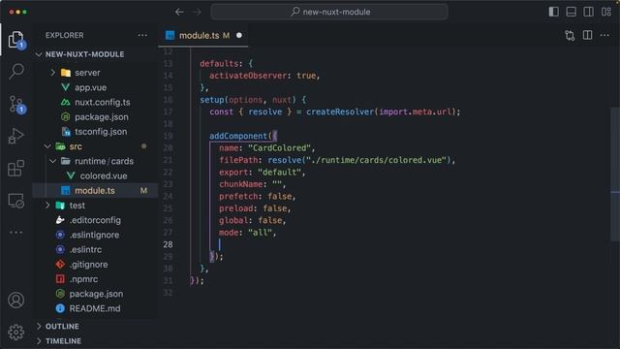The image size is (620, 349).
Task: Open .eslintignore file
Action: tap(95, 235)
